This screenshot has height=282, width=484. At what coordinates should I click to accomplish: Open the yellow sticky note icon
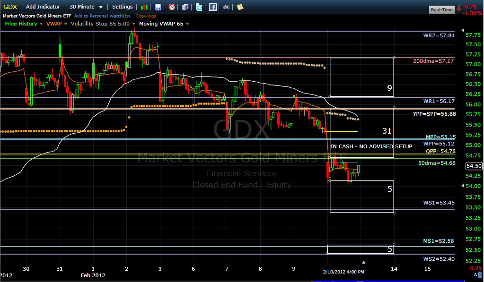click(240, 7)
